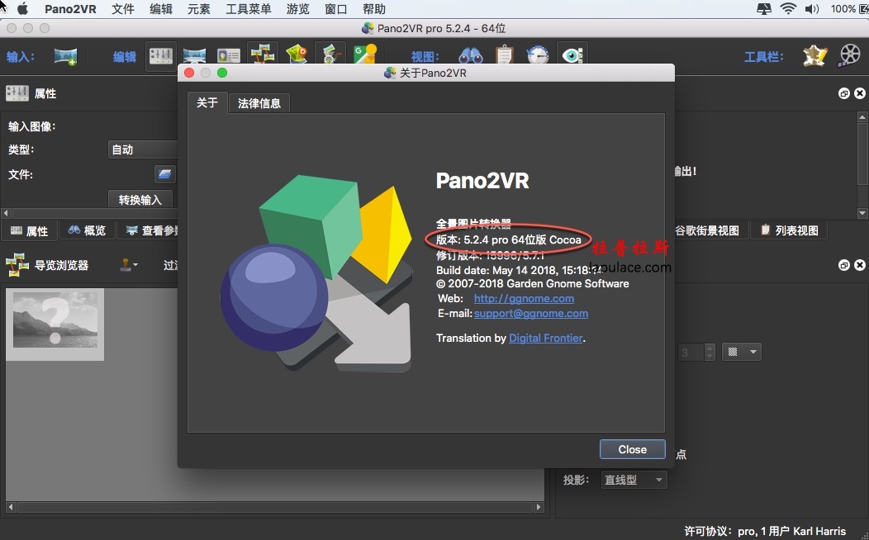This screenshot has height=540, width=869.
Task: Open the http://ggnome.com link
Action: pos(524,299)
